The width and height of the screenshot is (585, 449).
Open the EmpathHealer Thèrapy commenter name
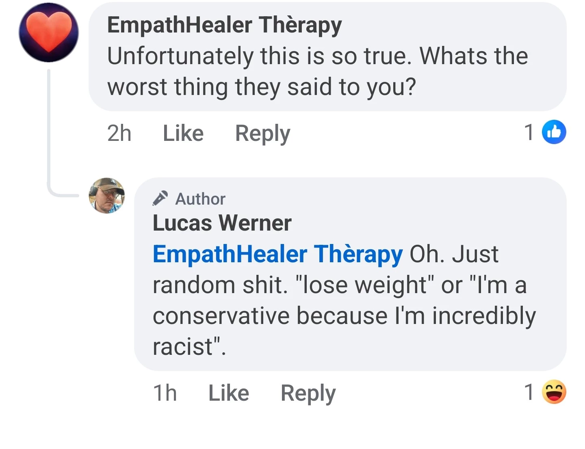coord(225,25)
